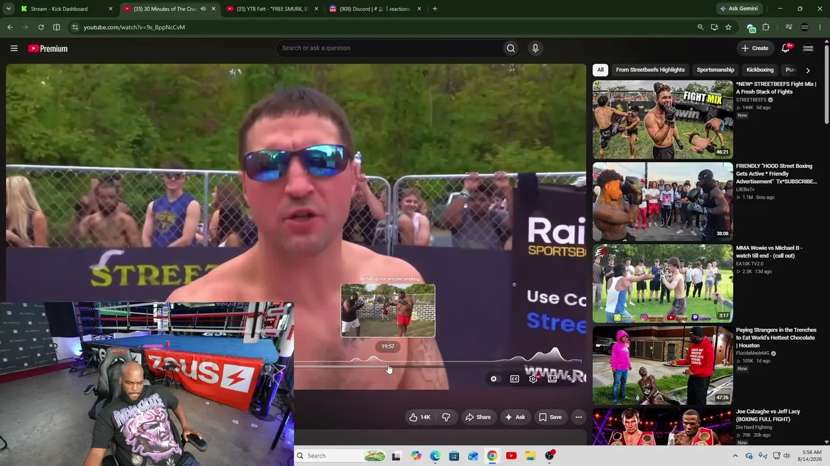830x466 pixels.
Task: Open Microsoft Edge from the taskbar
Action: (435, 456)
